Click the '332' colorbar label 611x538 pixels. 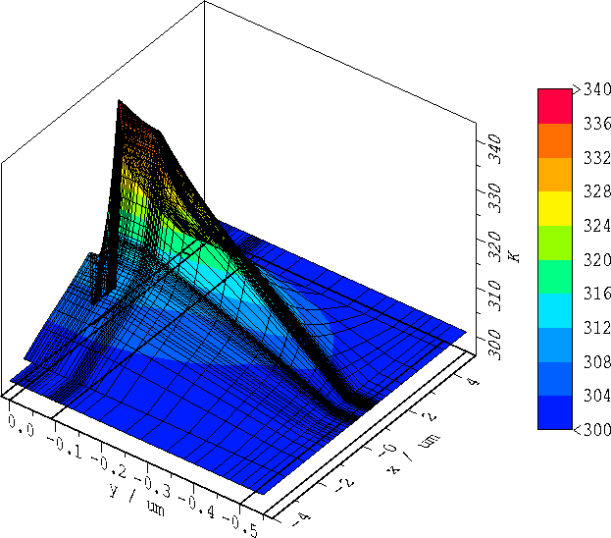[x=597, y=158]
